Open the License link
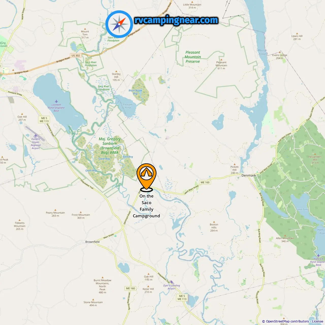Viewport: 325px width, 325px height. 318,321
